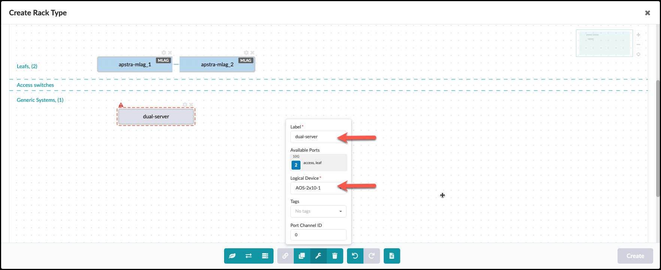Viewport: 661px width, 270px height.
Task: Click the duplicate (clone) icon in toolbar
Action: pyautogui.click(x=302, y=256)
